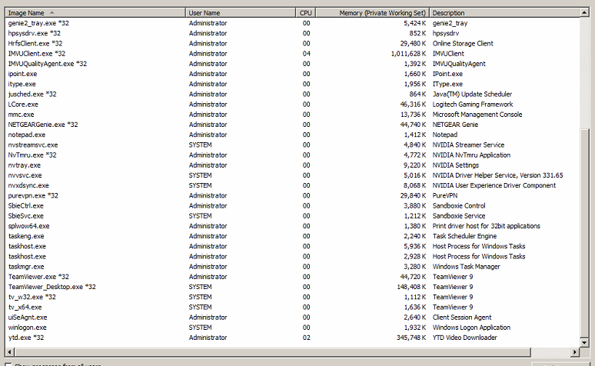Click the Windows Logon Application description
The width and height of the screenshot is (595, 366).
(471, 328)
